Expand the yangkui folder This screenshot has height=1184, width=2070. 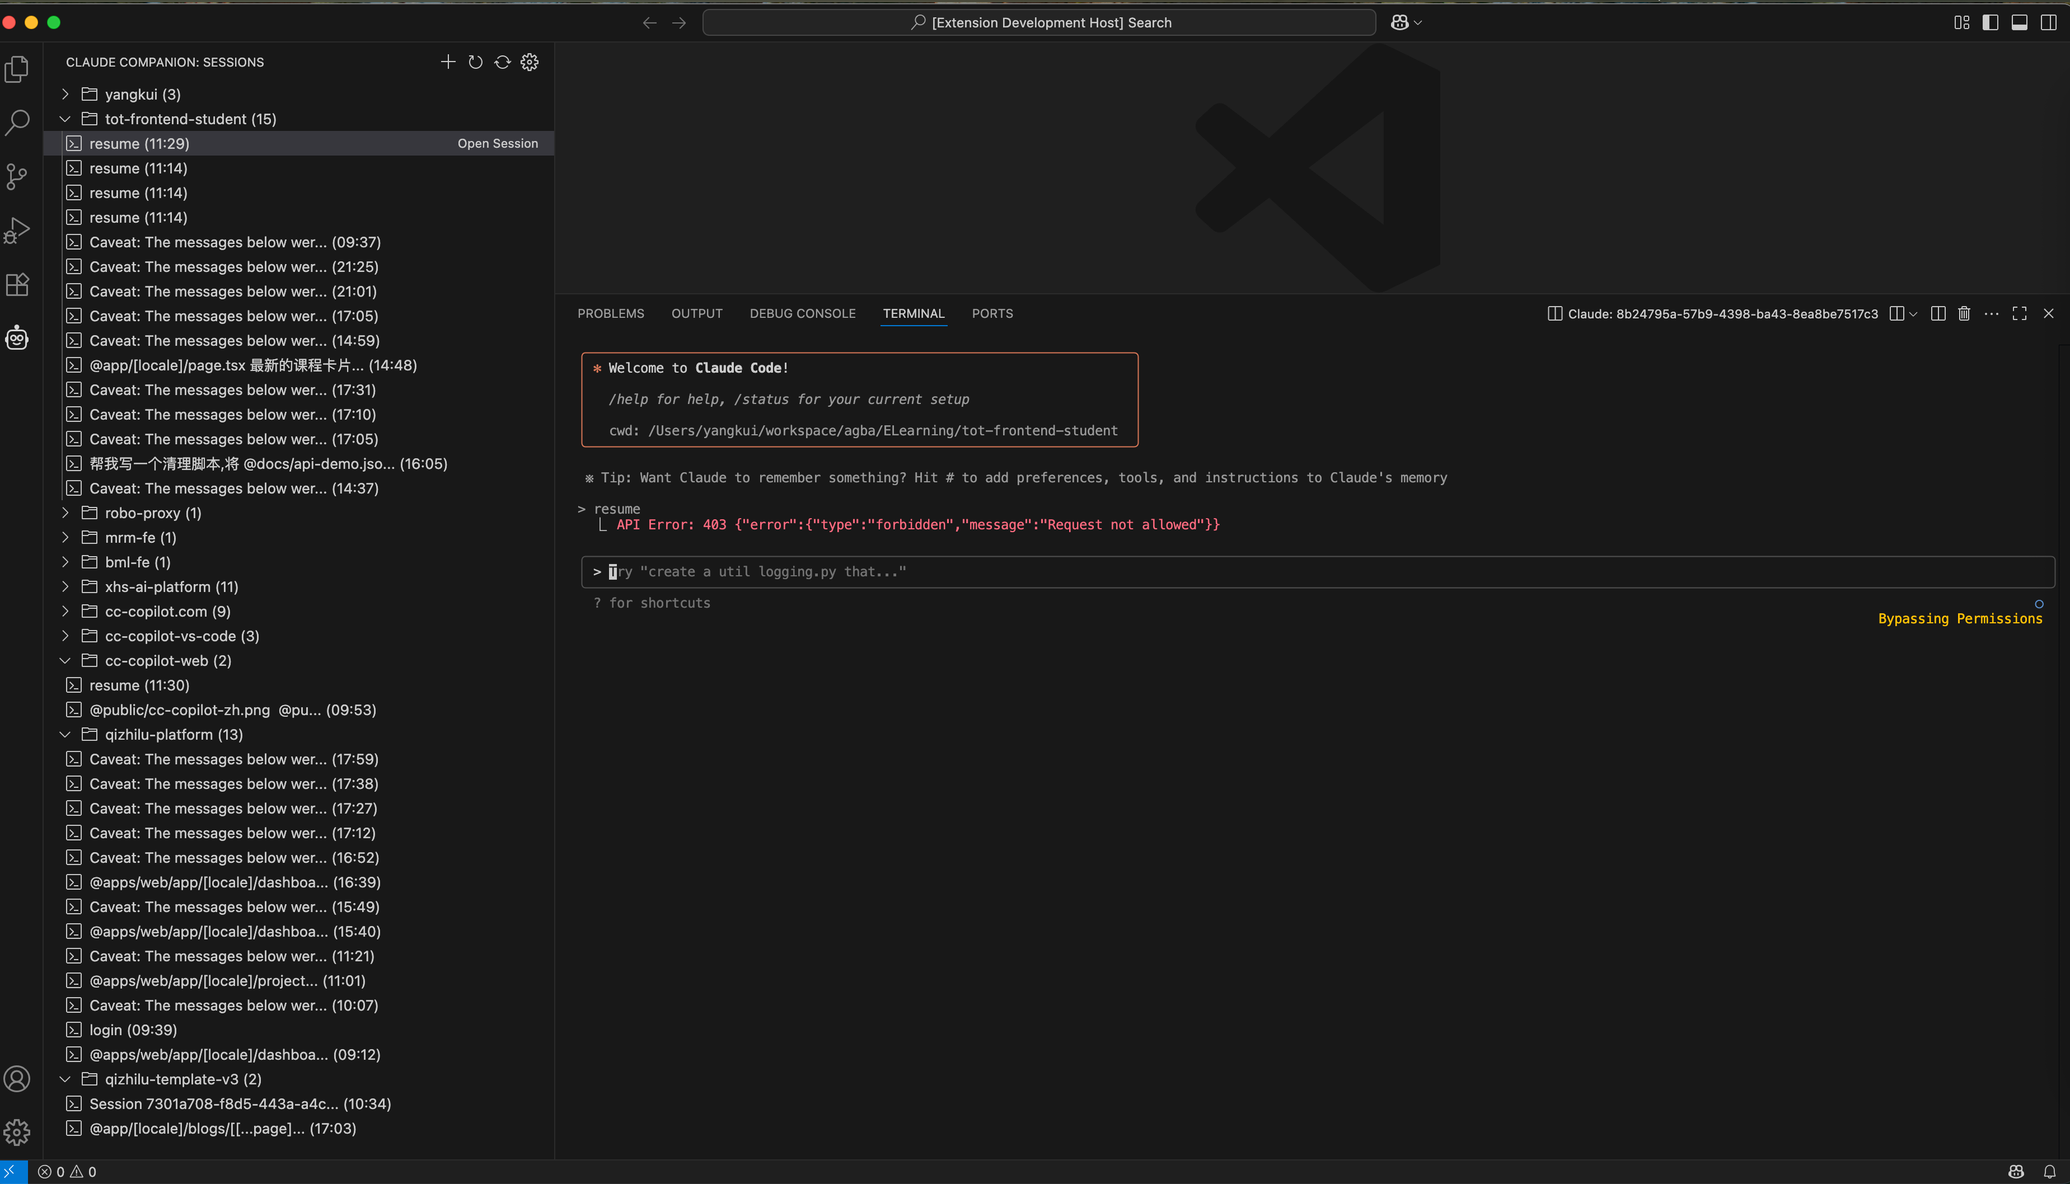66,95
